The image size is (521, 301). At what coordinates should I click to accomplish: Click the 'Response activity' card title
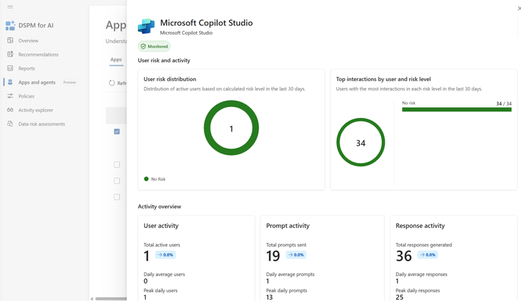point(420,225)
